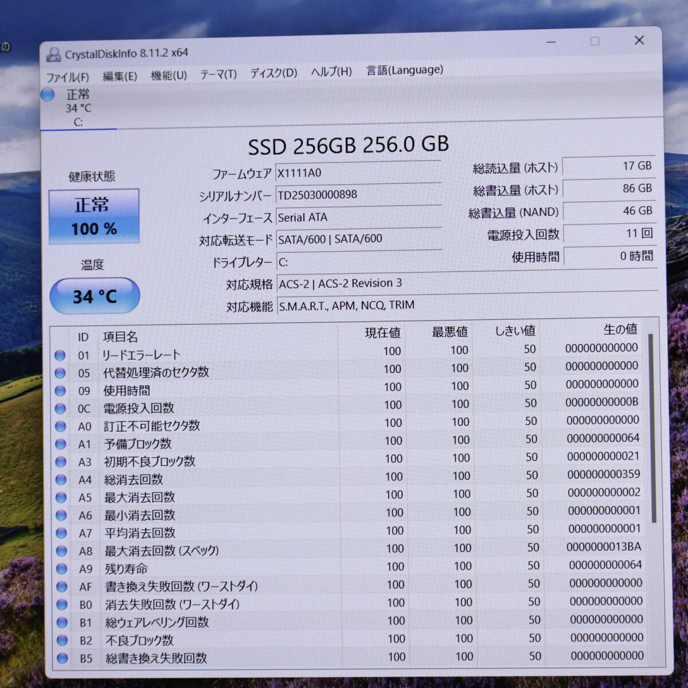The height and width of the screenshot is (688, 688).
Task: Maximize the CrystalDiskInfo window
Action: coord(595,41)
